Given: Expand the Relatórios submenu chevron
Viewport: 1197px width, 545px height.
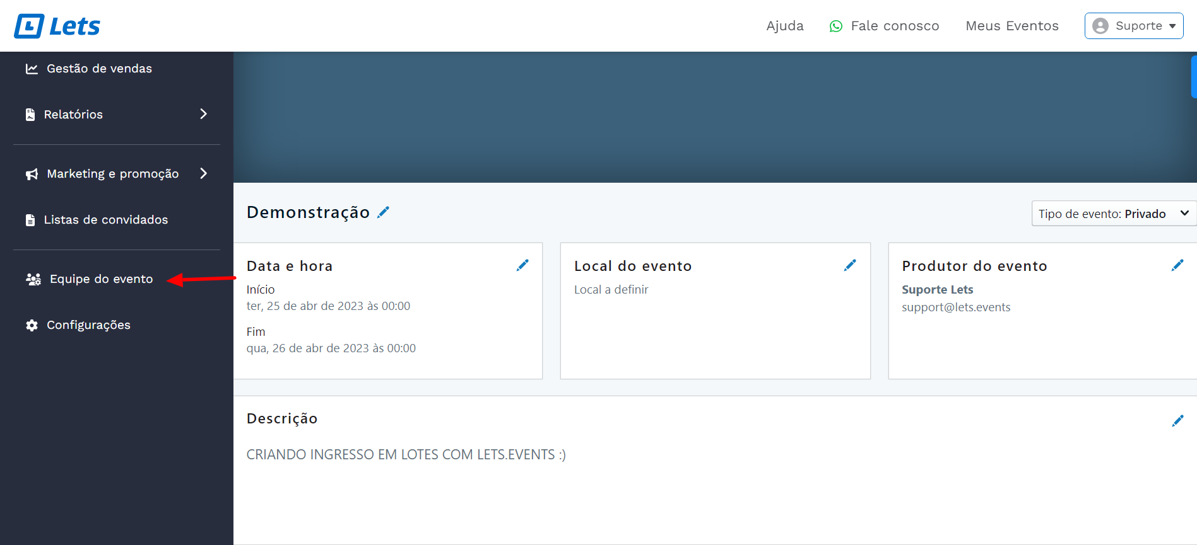Looking at the screenshot, I should [203, 114].
